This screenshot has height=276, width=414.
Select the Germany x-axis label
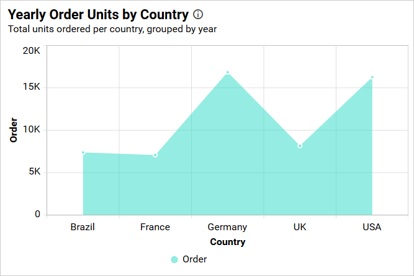click(227, 227)
